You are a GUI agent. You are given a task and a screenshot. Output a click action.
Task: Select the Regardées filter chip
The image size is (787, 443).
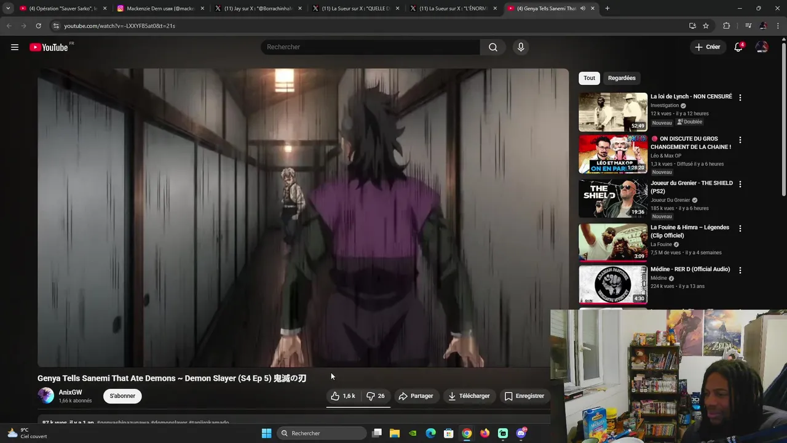(622, 78)
